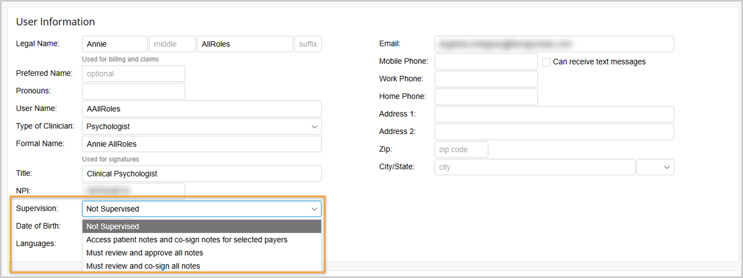
Task: Click the Zip code field
Action: coord(461,150)
